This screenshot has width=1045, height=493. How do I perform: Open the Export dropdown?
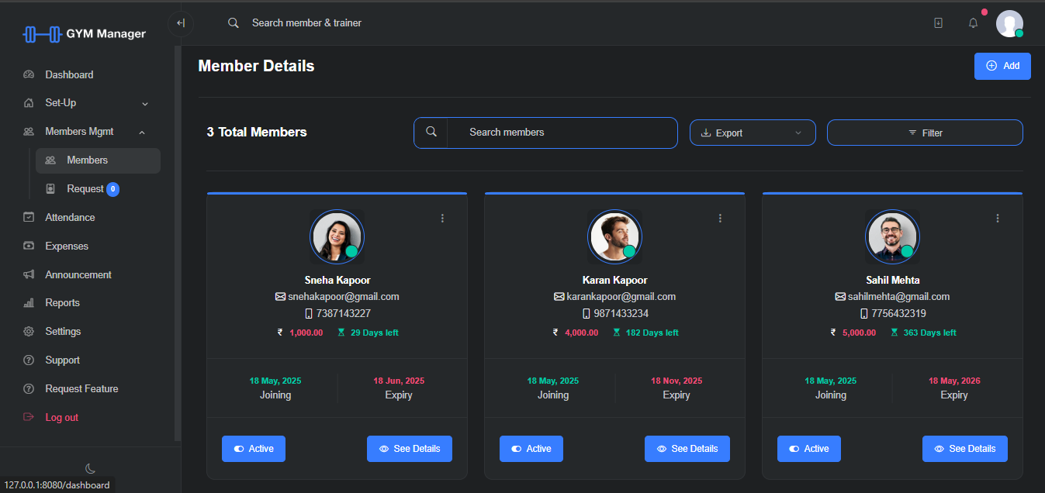click(x=752, y=133)
